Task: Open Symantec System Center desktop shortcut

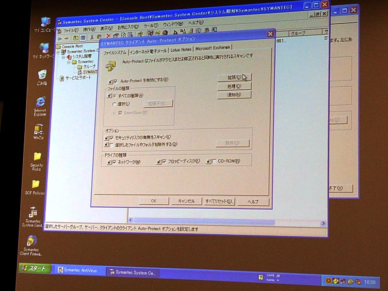Action: point(32,217)
